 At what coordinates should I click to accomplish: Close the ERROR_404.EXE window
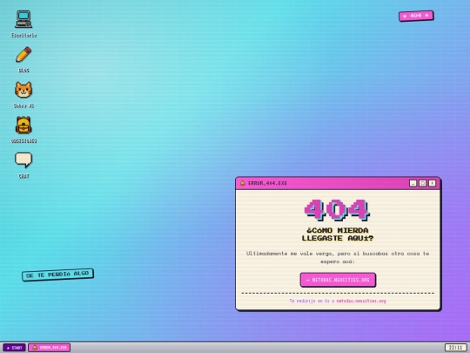pos(432,183)
